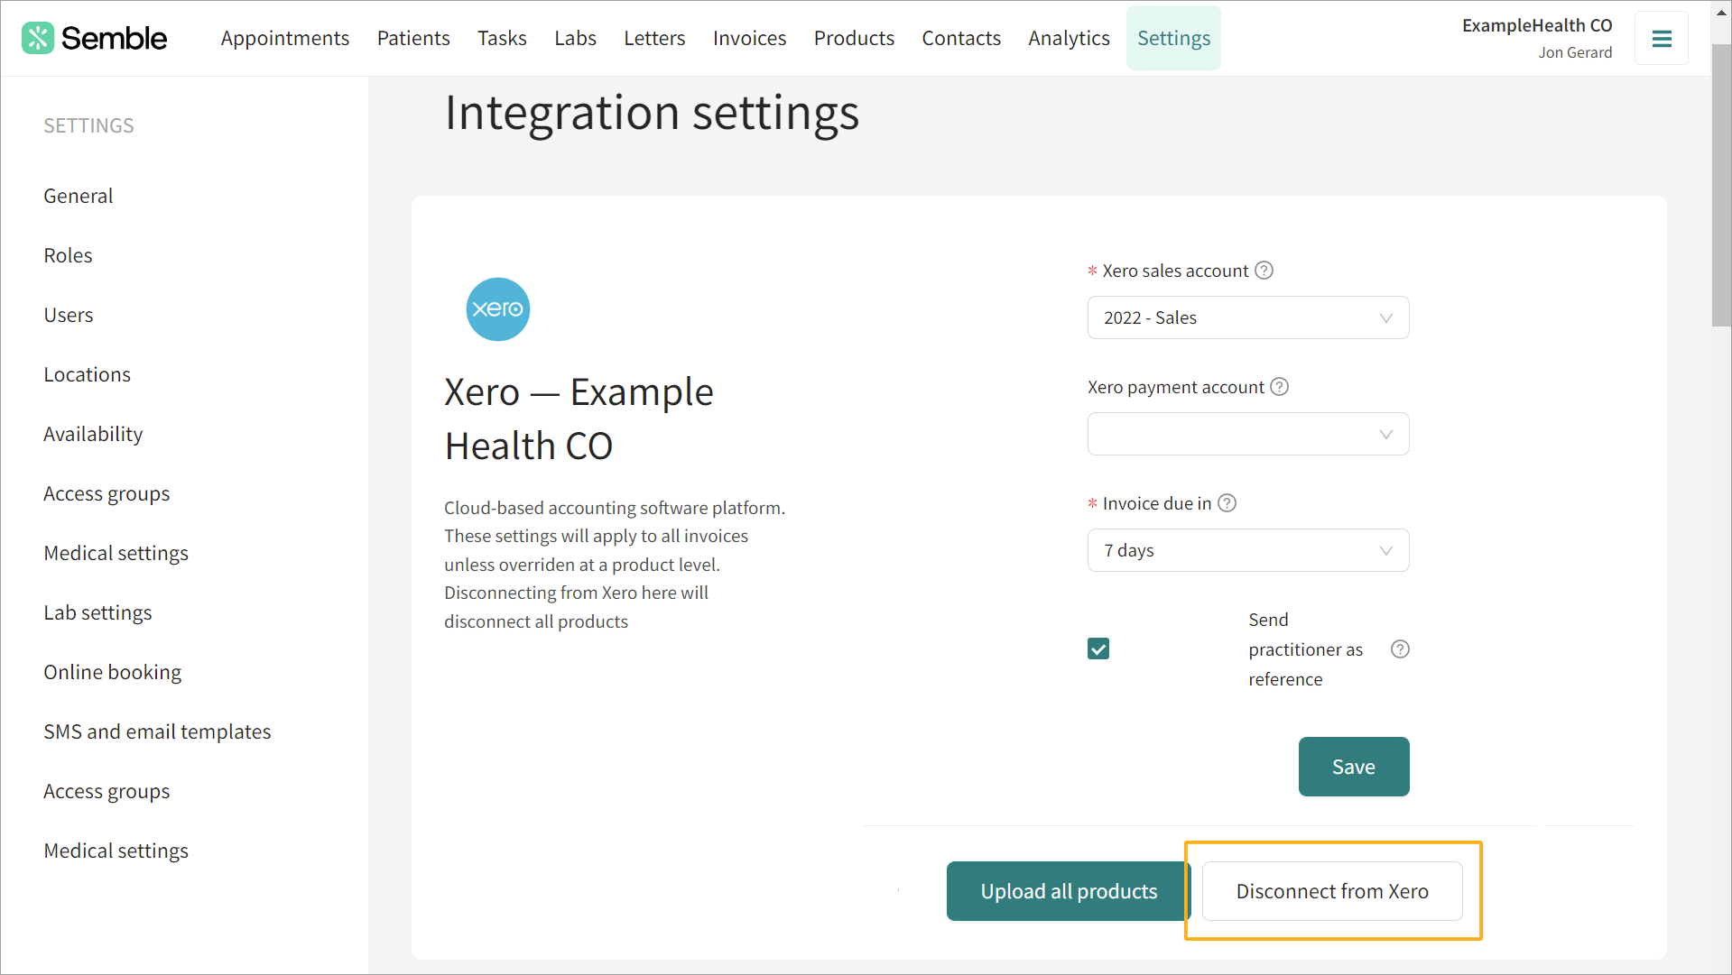Open Availability in settings sidebar
This screenshot has height=975, width=1732.
click(x=93, y=434)
